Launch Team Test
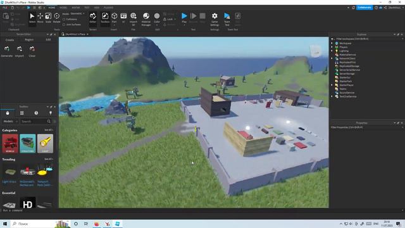405x228 pixels. point(227,19)
